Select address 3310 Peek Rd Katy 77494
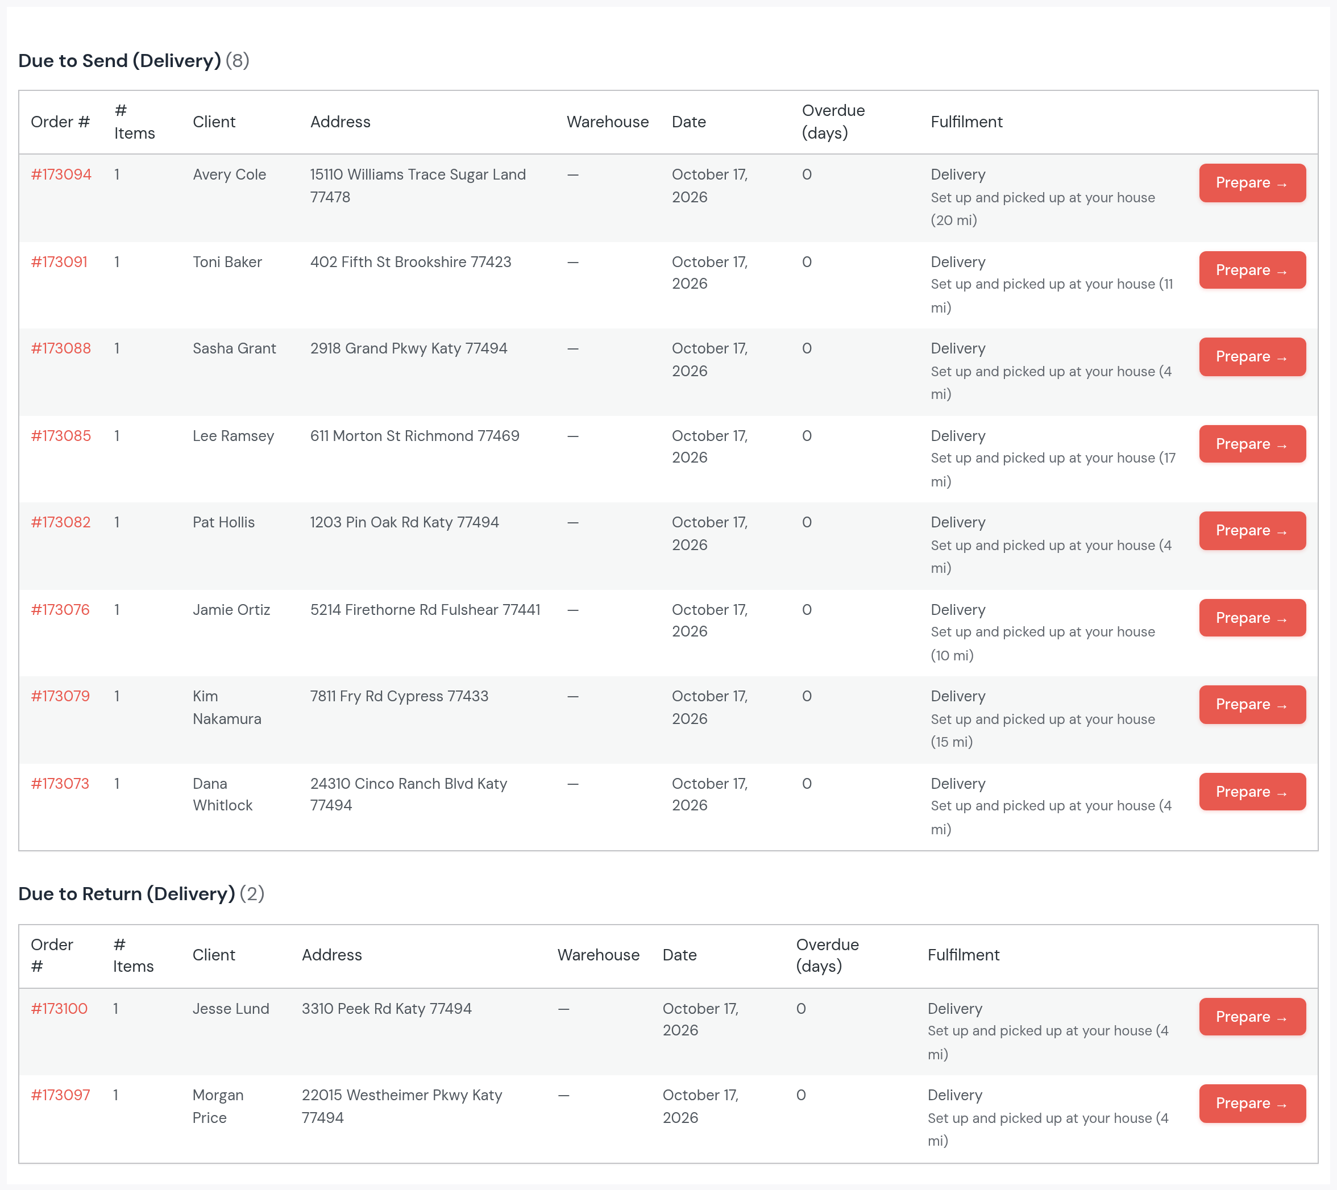Viewport: 1337px width, 1190px height. click(387, 1009)
